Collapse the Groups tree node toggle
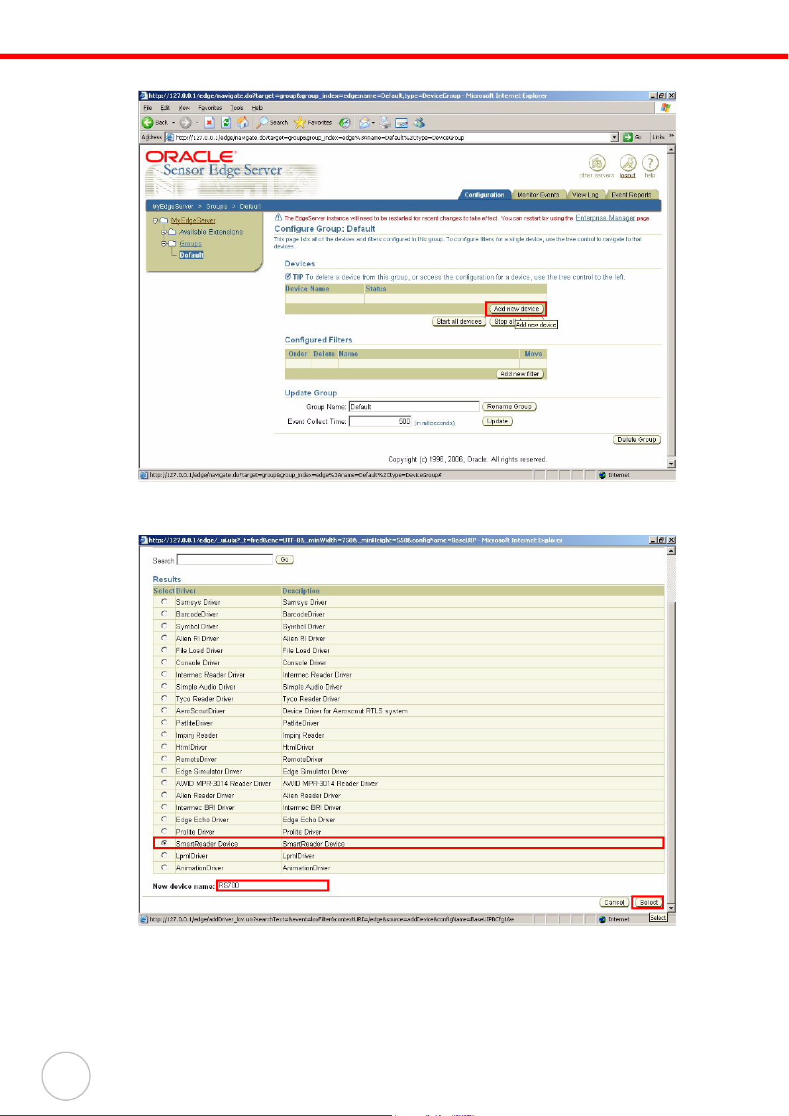This screenshot has height=1116, width=789. [164, 243]
